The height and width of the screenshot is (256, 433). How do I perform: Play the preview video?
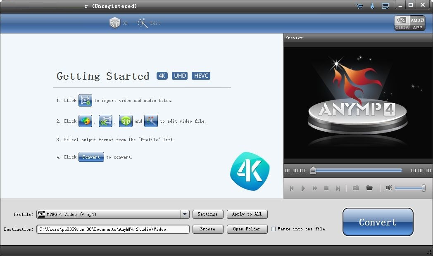click(303, 188)
